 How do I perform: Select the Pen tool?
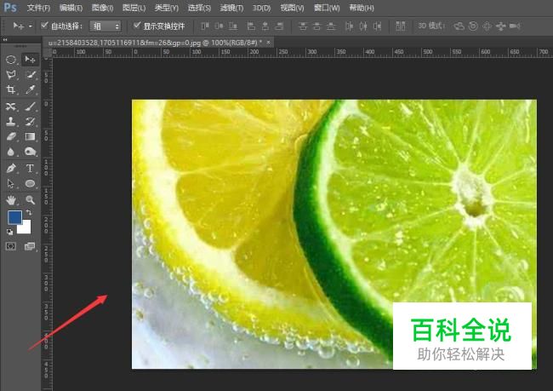(x=10, y=168)
